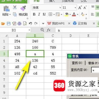
Task: Click in the formula bar
Action: [x=77, y=30]
